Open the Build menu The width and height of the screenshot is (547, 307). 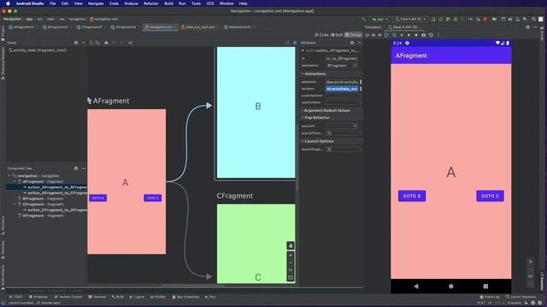168,3
